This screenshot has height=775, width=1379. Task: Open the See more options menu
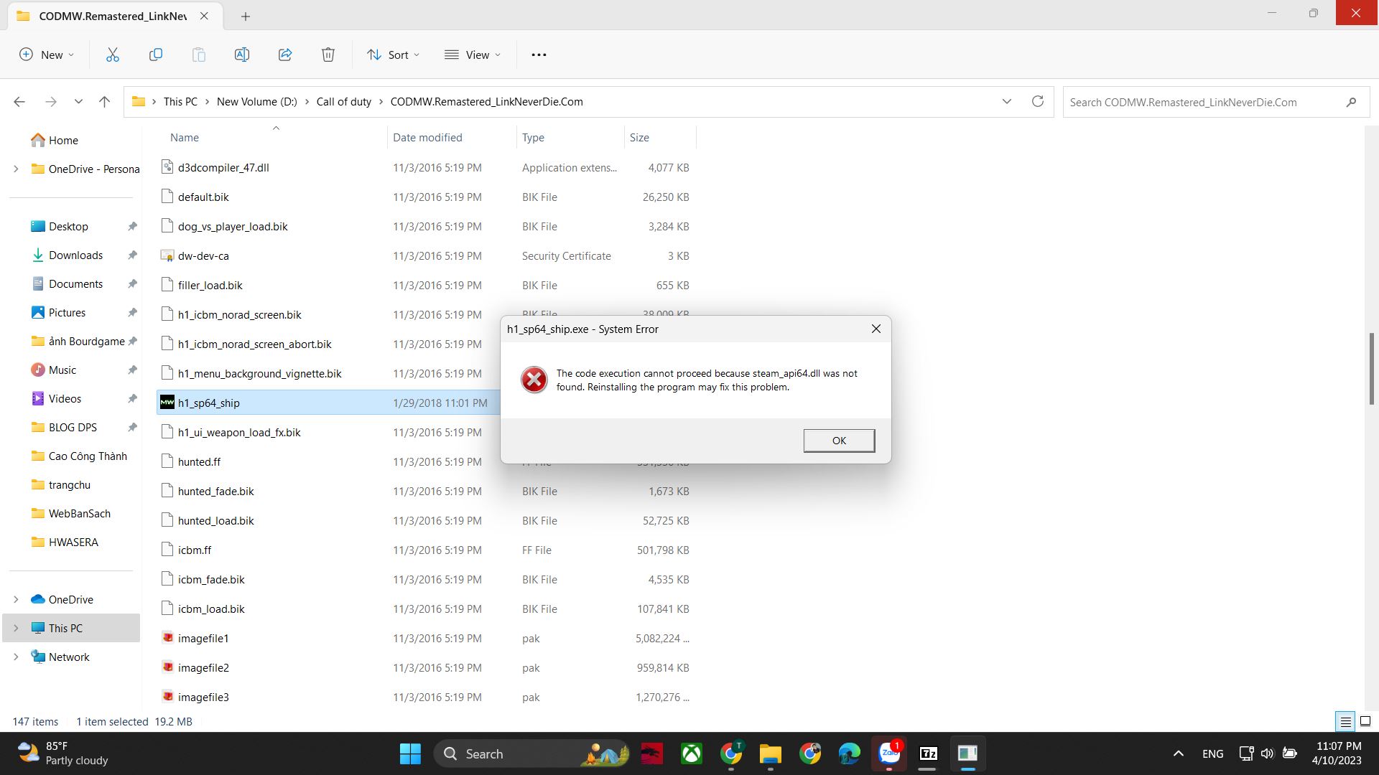click(x=539, y=55)
